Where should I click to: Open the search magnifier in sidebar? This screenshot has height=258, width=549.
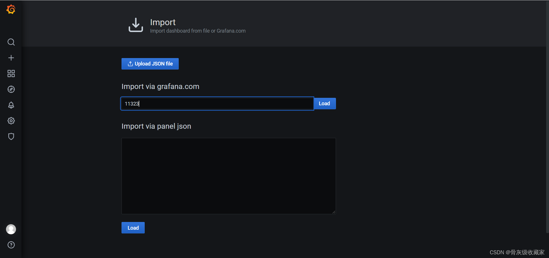click(11, 42)
